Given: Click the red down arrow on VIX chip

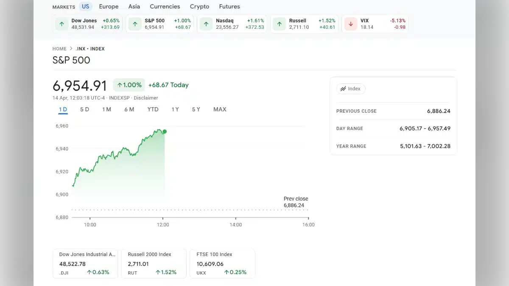Looking at the screenshot, I should click(x=350, y=24).
